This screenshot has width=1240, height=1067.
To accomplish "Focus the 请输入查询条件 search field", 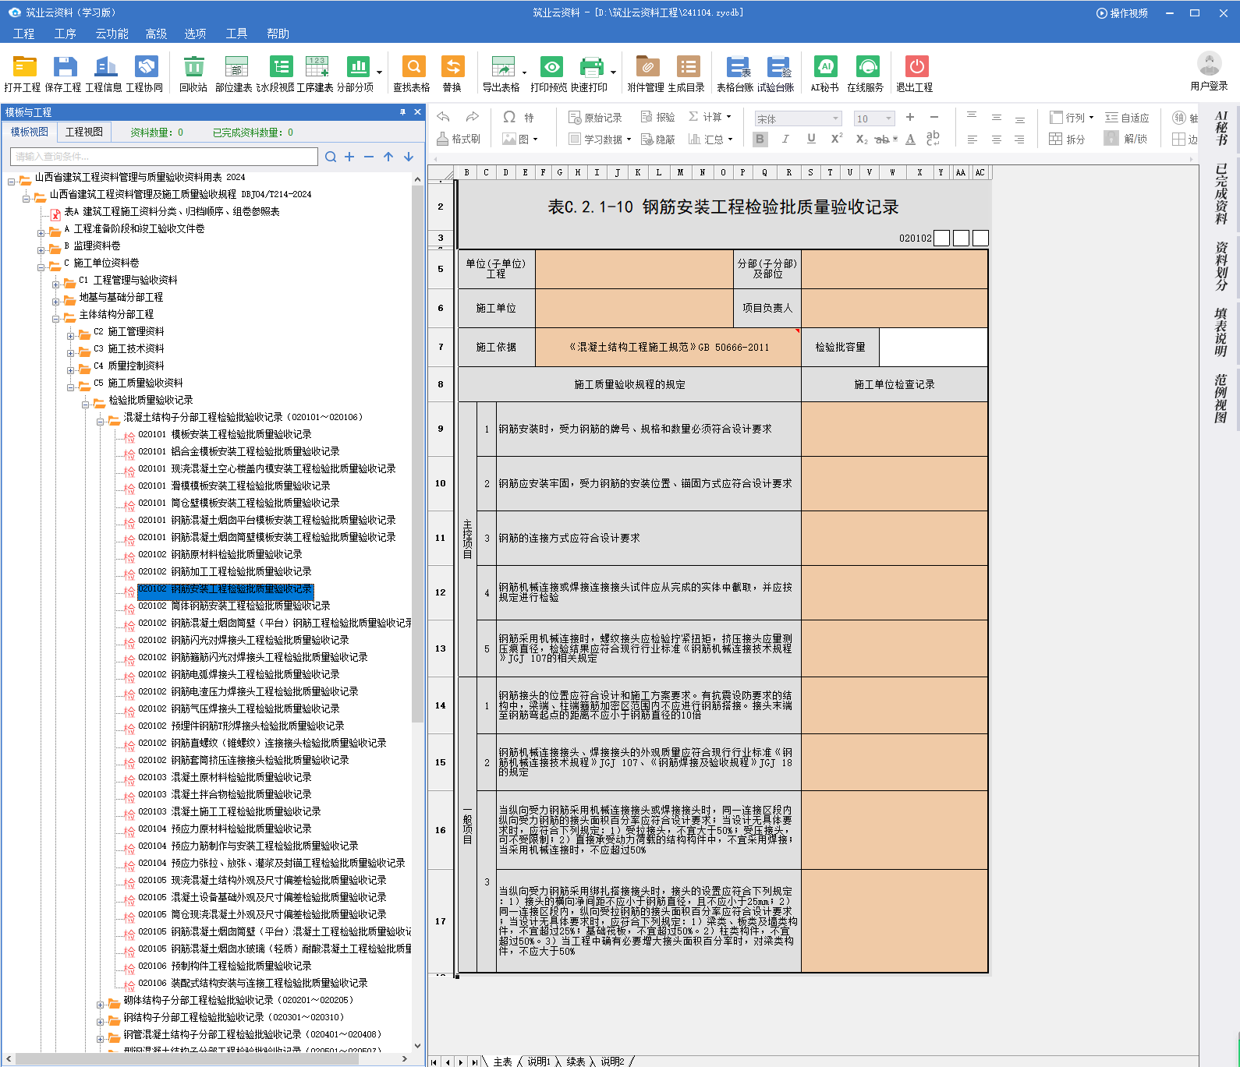I will (x=164, y=157).
